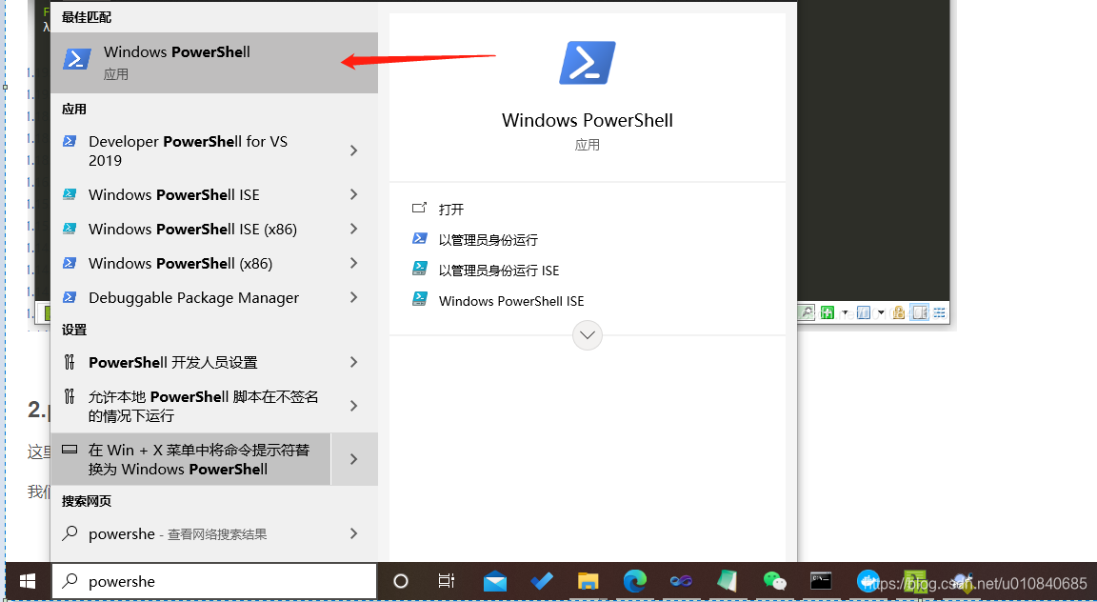Click the 以管理员身份运行 ISE icon
Screen dimensions: 1097x602
[419, 269]
